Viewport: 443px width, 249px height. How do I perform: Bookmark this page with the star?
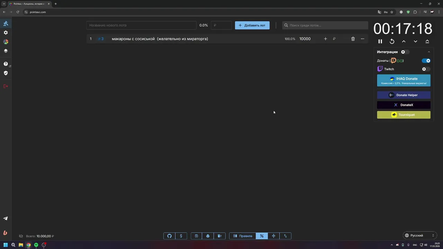(391, 12)
